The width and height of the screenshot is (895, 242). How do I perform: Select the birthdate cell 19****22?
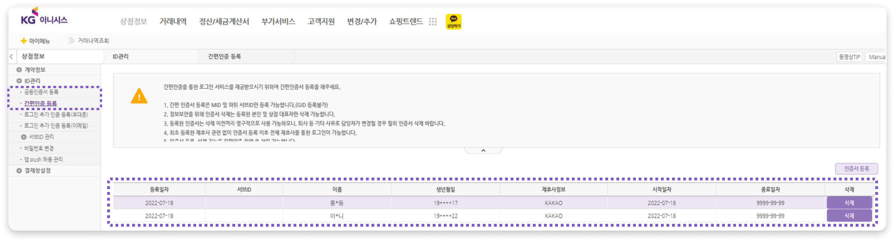[446, 216]
